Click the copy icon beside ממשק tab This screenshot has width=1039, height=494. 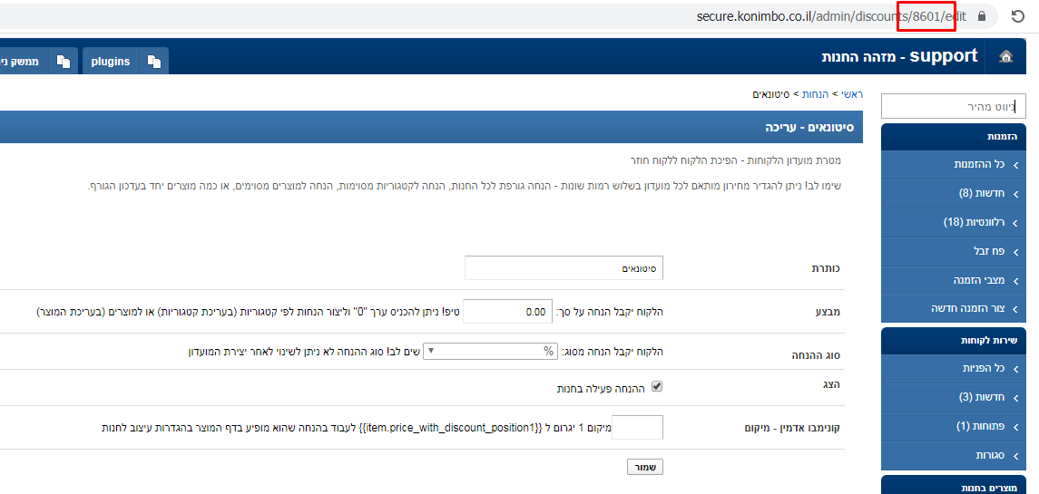point(64,62)
